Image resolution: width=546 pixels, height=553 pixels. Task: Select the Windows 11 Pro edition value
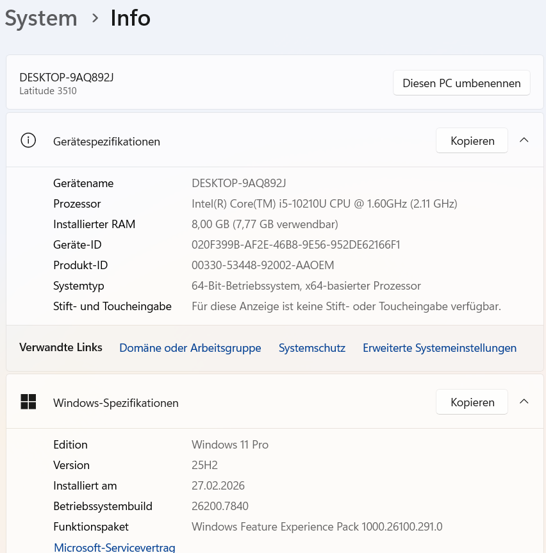[x=230, y=445]
